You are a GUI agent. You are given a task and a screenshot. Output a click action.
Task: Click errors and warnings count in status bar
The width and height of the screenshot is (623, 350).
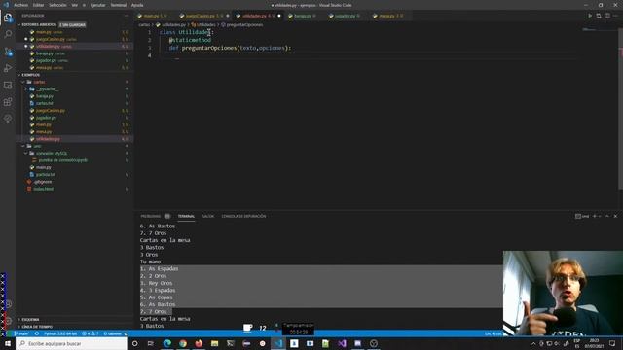pyautogui.click(x=90, y=333)
